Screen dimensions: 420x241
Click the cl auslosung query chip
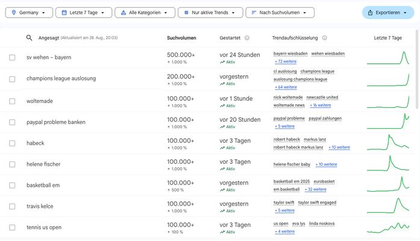[x=285, y=72]
